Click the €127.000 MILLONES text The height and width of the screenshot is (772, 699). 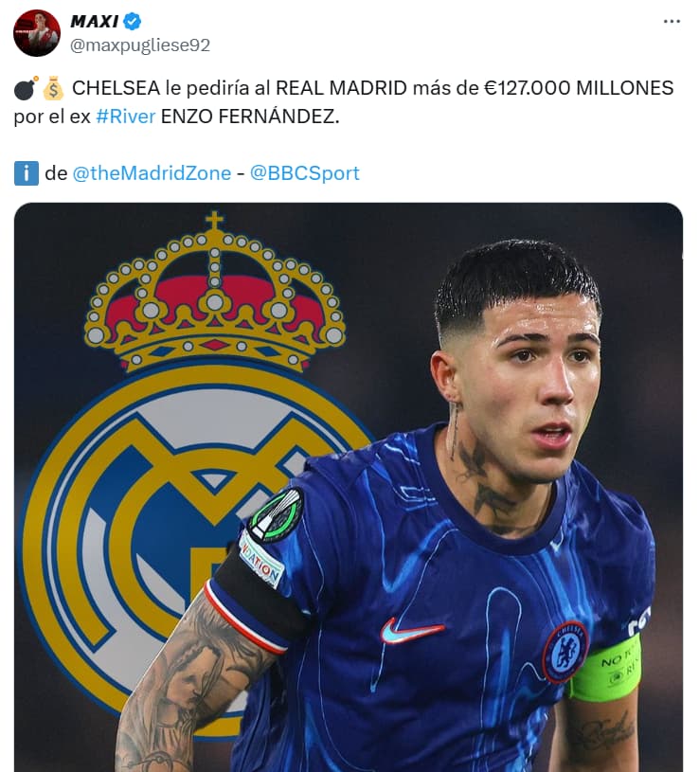[579, 89]
